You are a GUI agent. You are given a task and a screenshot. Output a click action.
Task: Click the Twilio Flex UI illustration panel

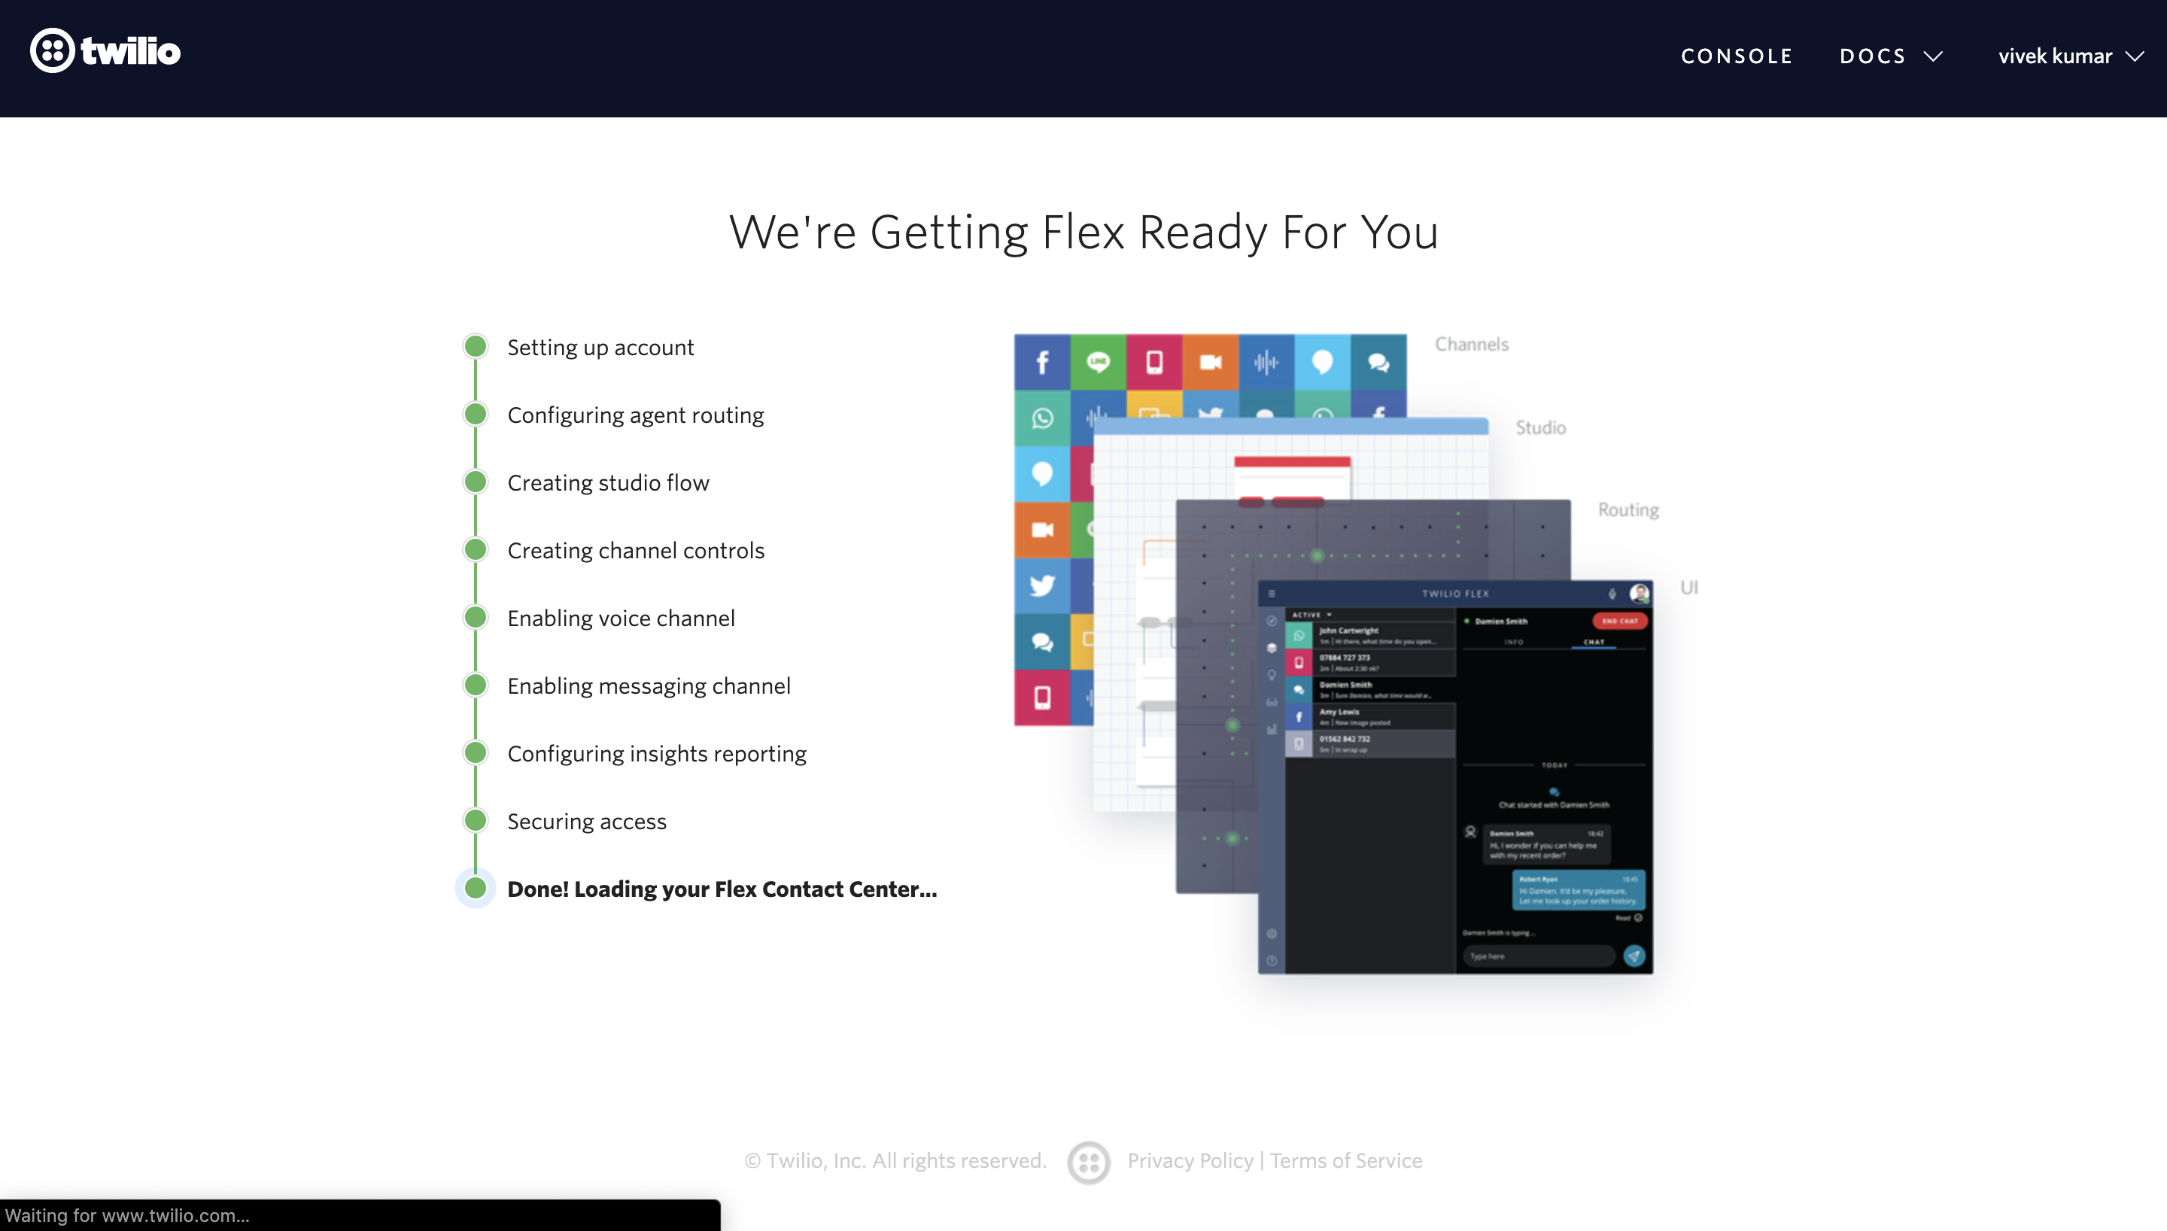tap(1455, 777)
